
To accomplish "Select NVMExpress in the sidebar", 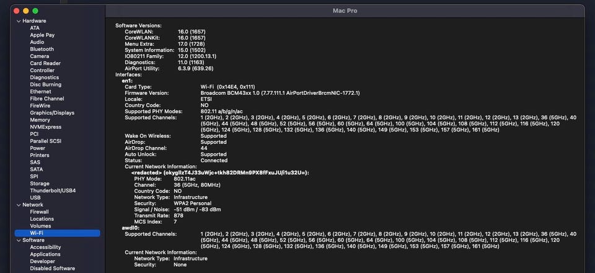I will [x=45, y=127].
